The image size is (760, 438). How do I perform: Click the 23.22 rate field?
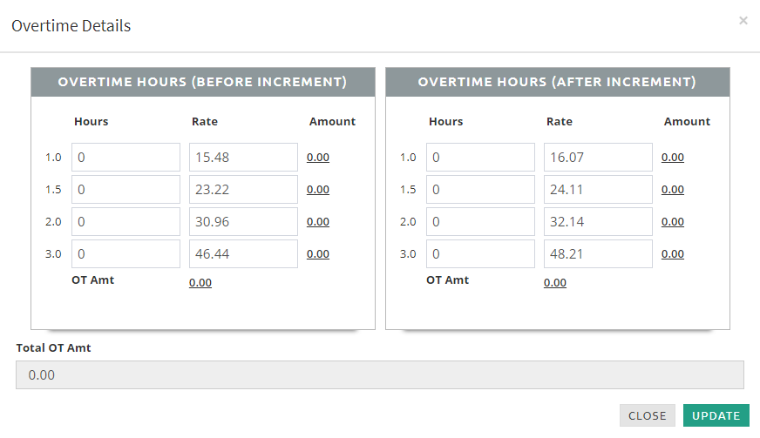tap(243, 190)
